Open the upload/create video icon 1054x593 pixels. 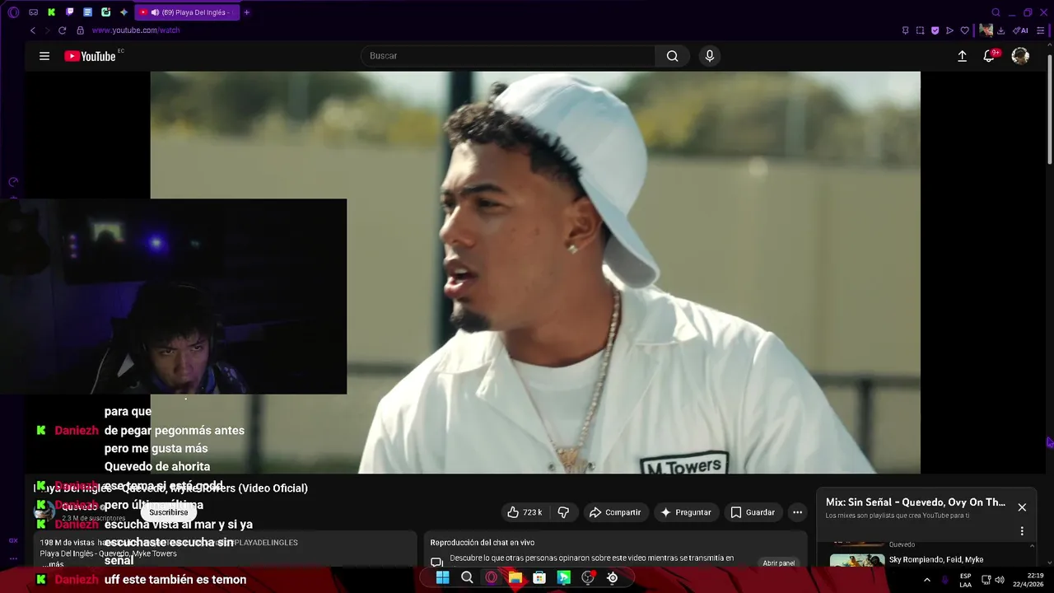point(962,56)
